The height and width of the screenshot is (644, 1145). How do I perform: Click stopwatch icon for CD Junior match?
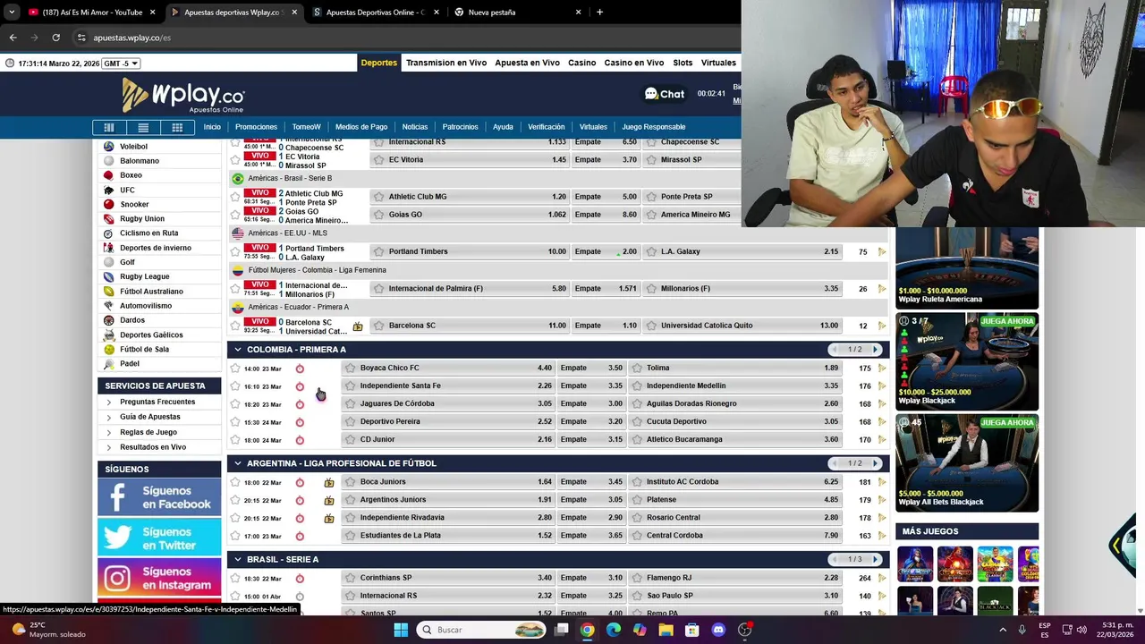[300, 440]
